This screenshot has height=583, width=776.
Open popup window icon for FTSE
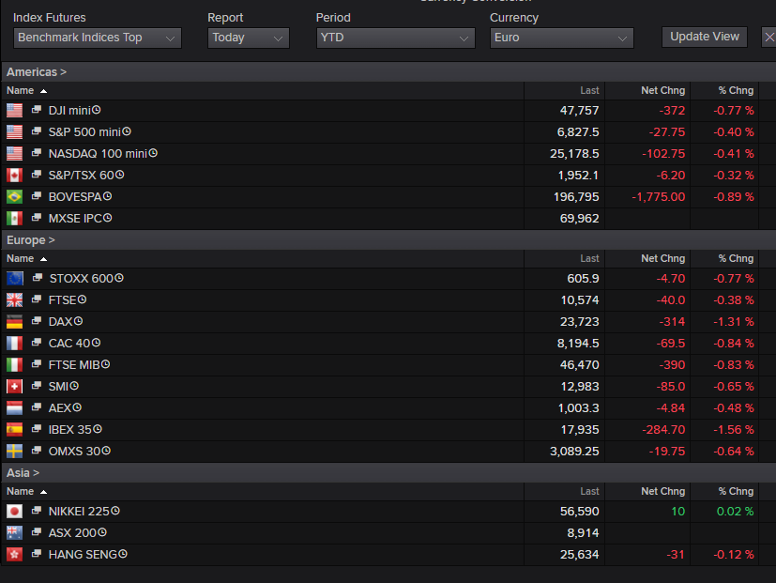pyautogui.click(x=37, y=299)
